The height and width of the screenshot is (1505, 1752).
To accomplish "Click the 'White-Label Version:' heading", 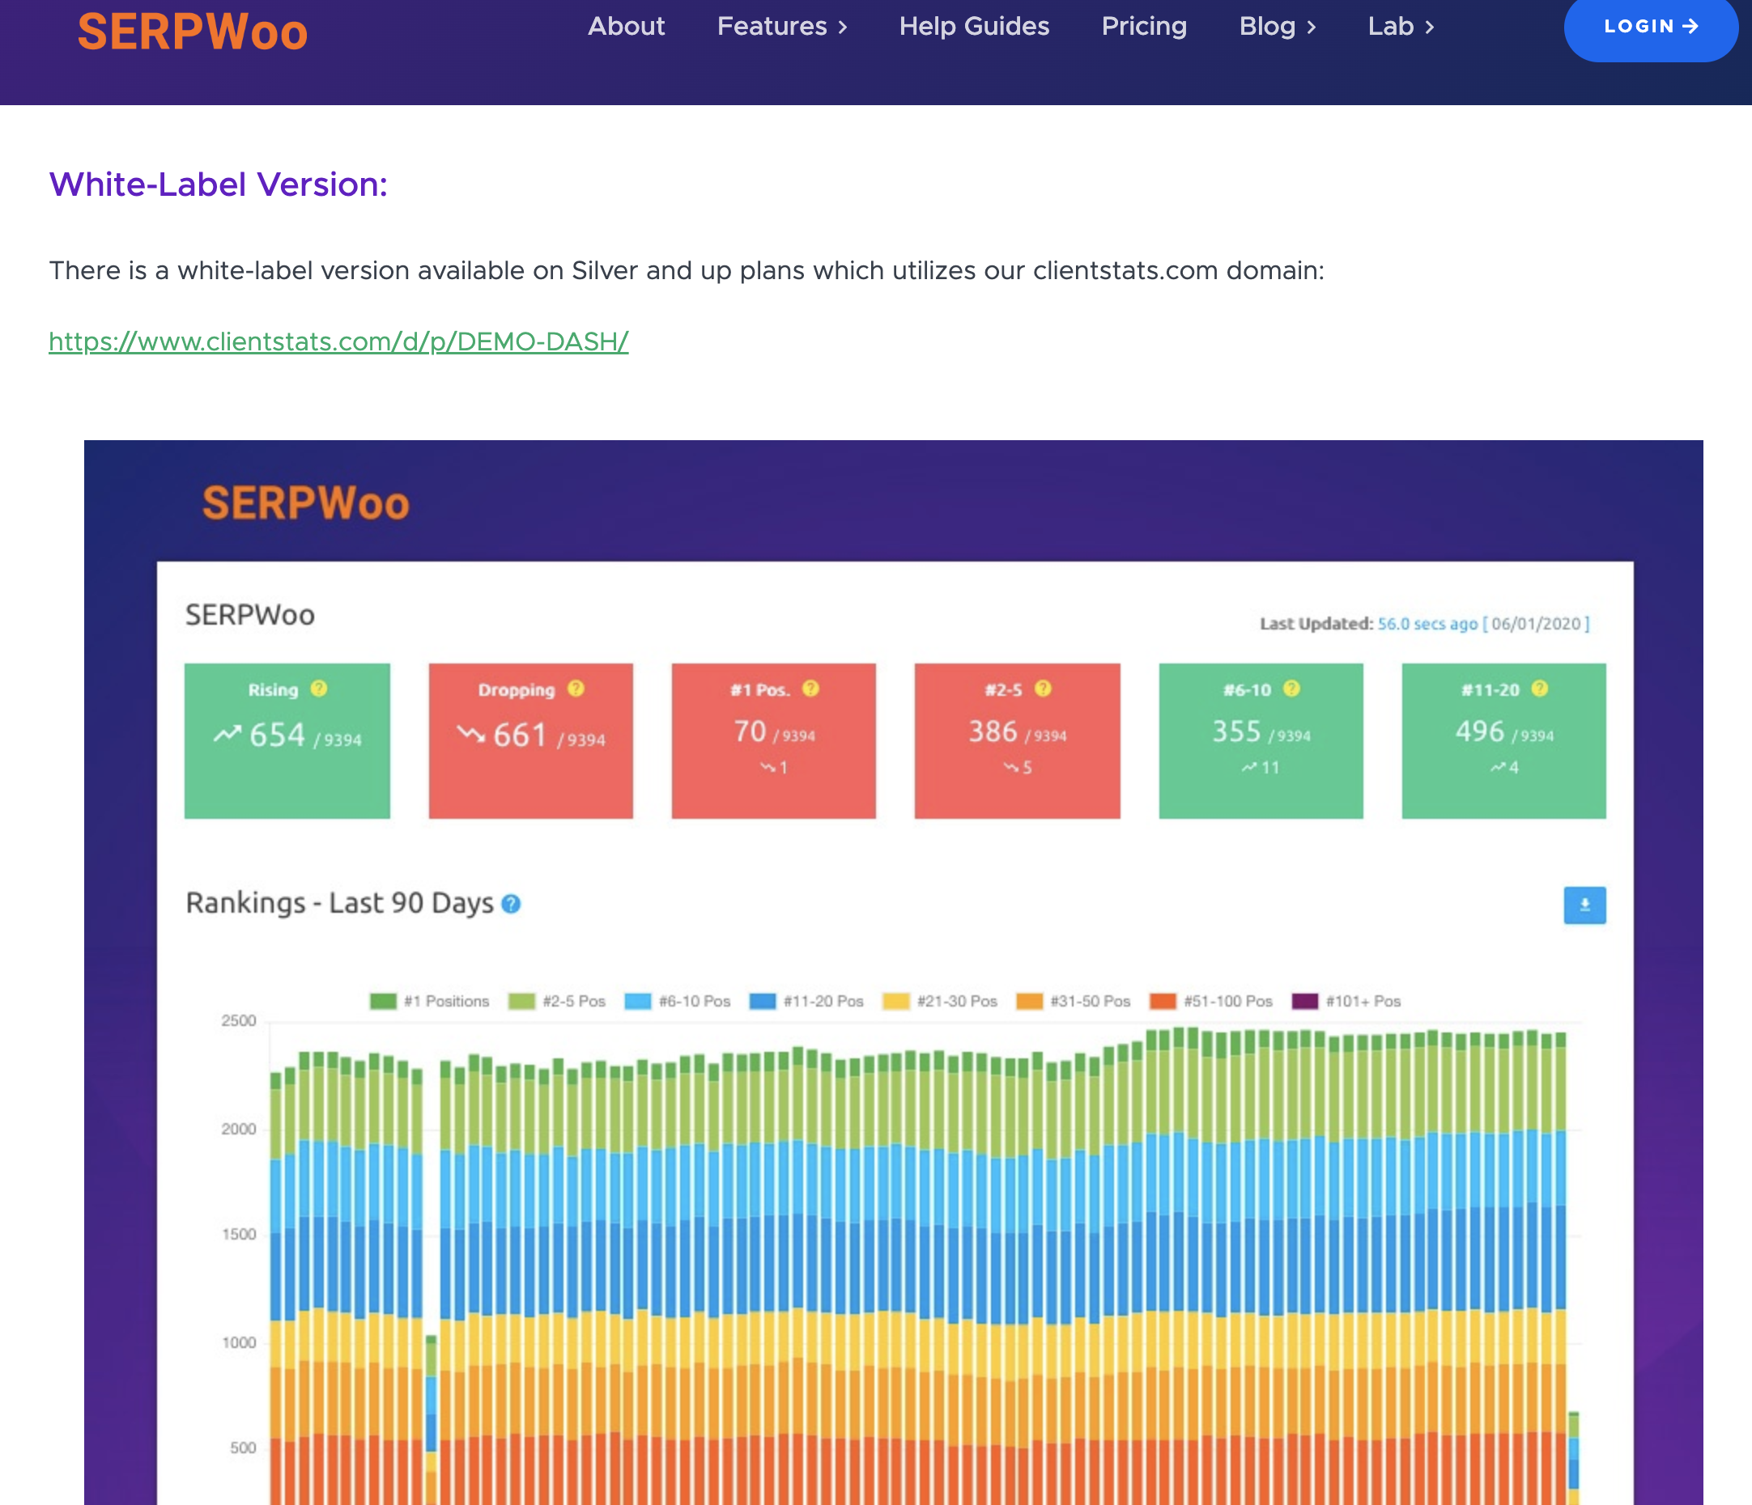I will 218,184.
